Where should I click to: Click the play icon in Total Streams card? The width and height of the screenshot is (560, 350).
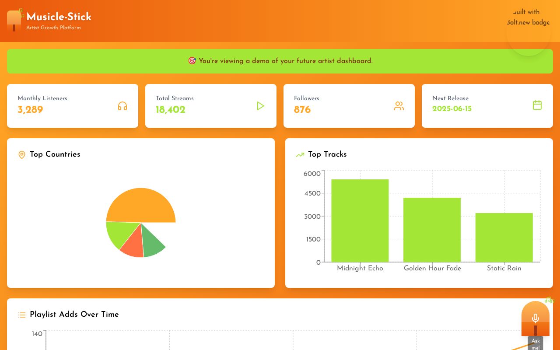(x=261, y=106)
